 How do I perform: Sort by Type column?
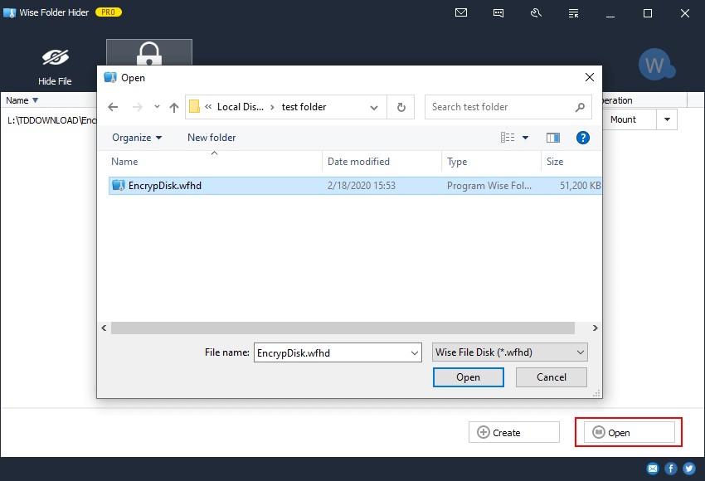(492, 162)
